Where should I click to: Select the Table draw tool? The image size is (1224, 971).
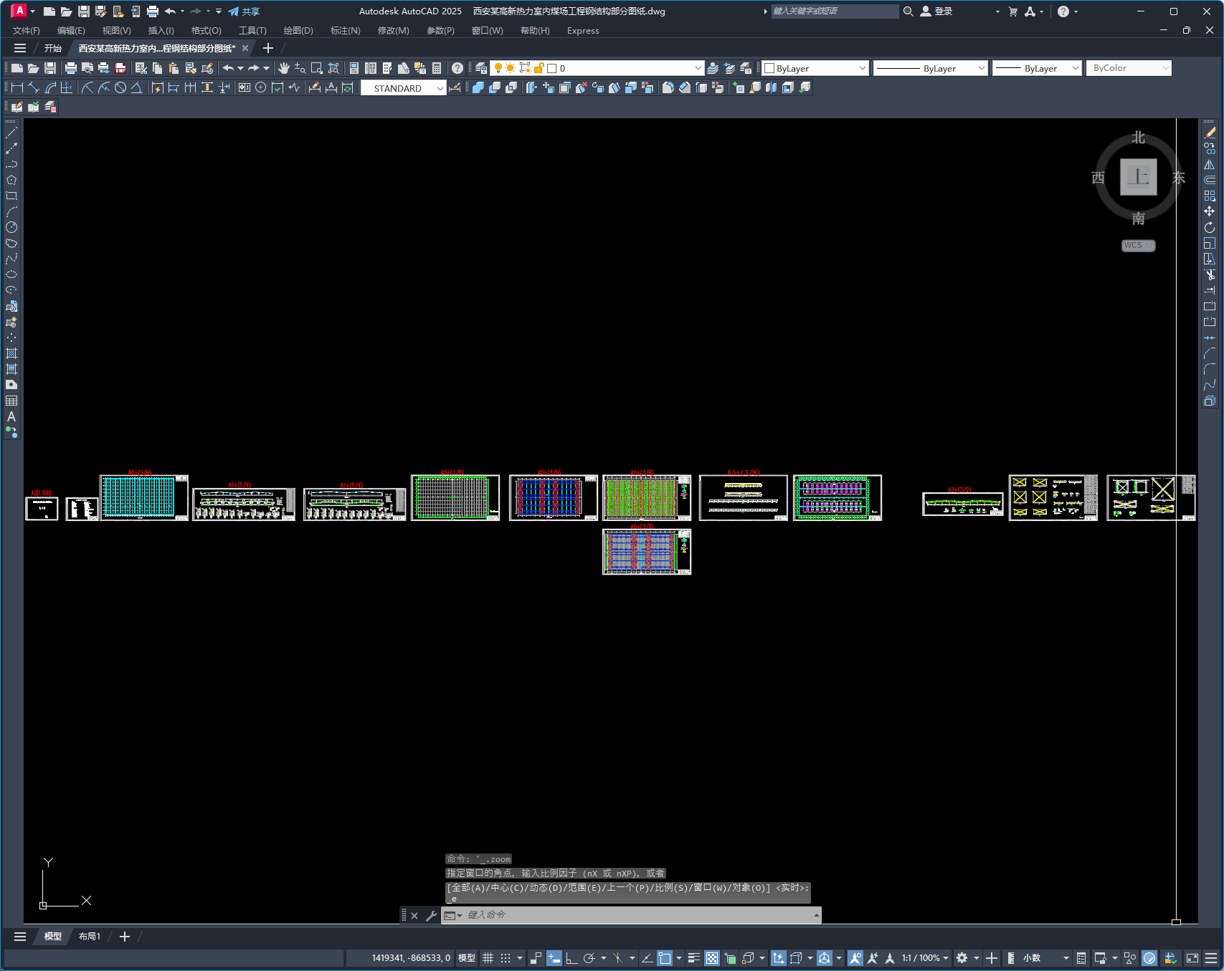click(11, 401)
